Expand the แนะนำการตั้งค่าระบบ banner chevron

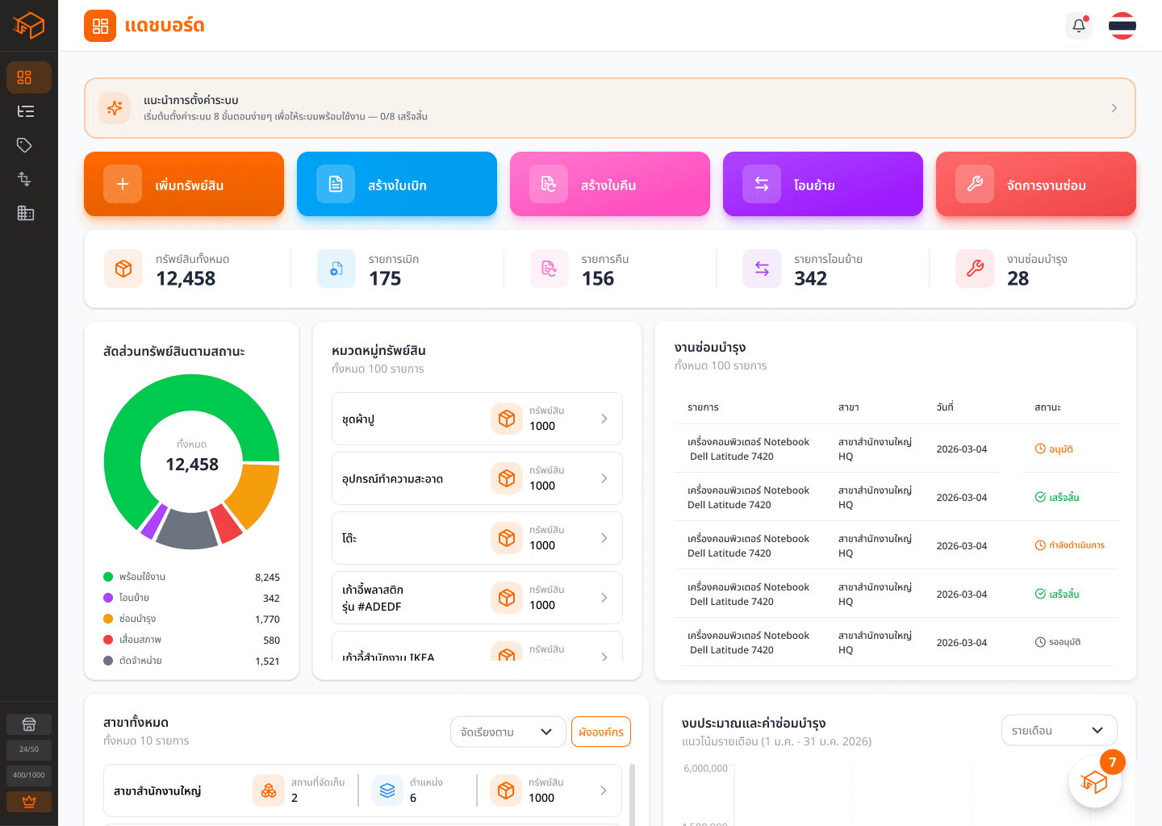[1114, 108]
